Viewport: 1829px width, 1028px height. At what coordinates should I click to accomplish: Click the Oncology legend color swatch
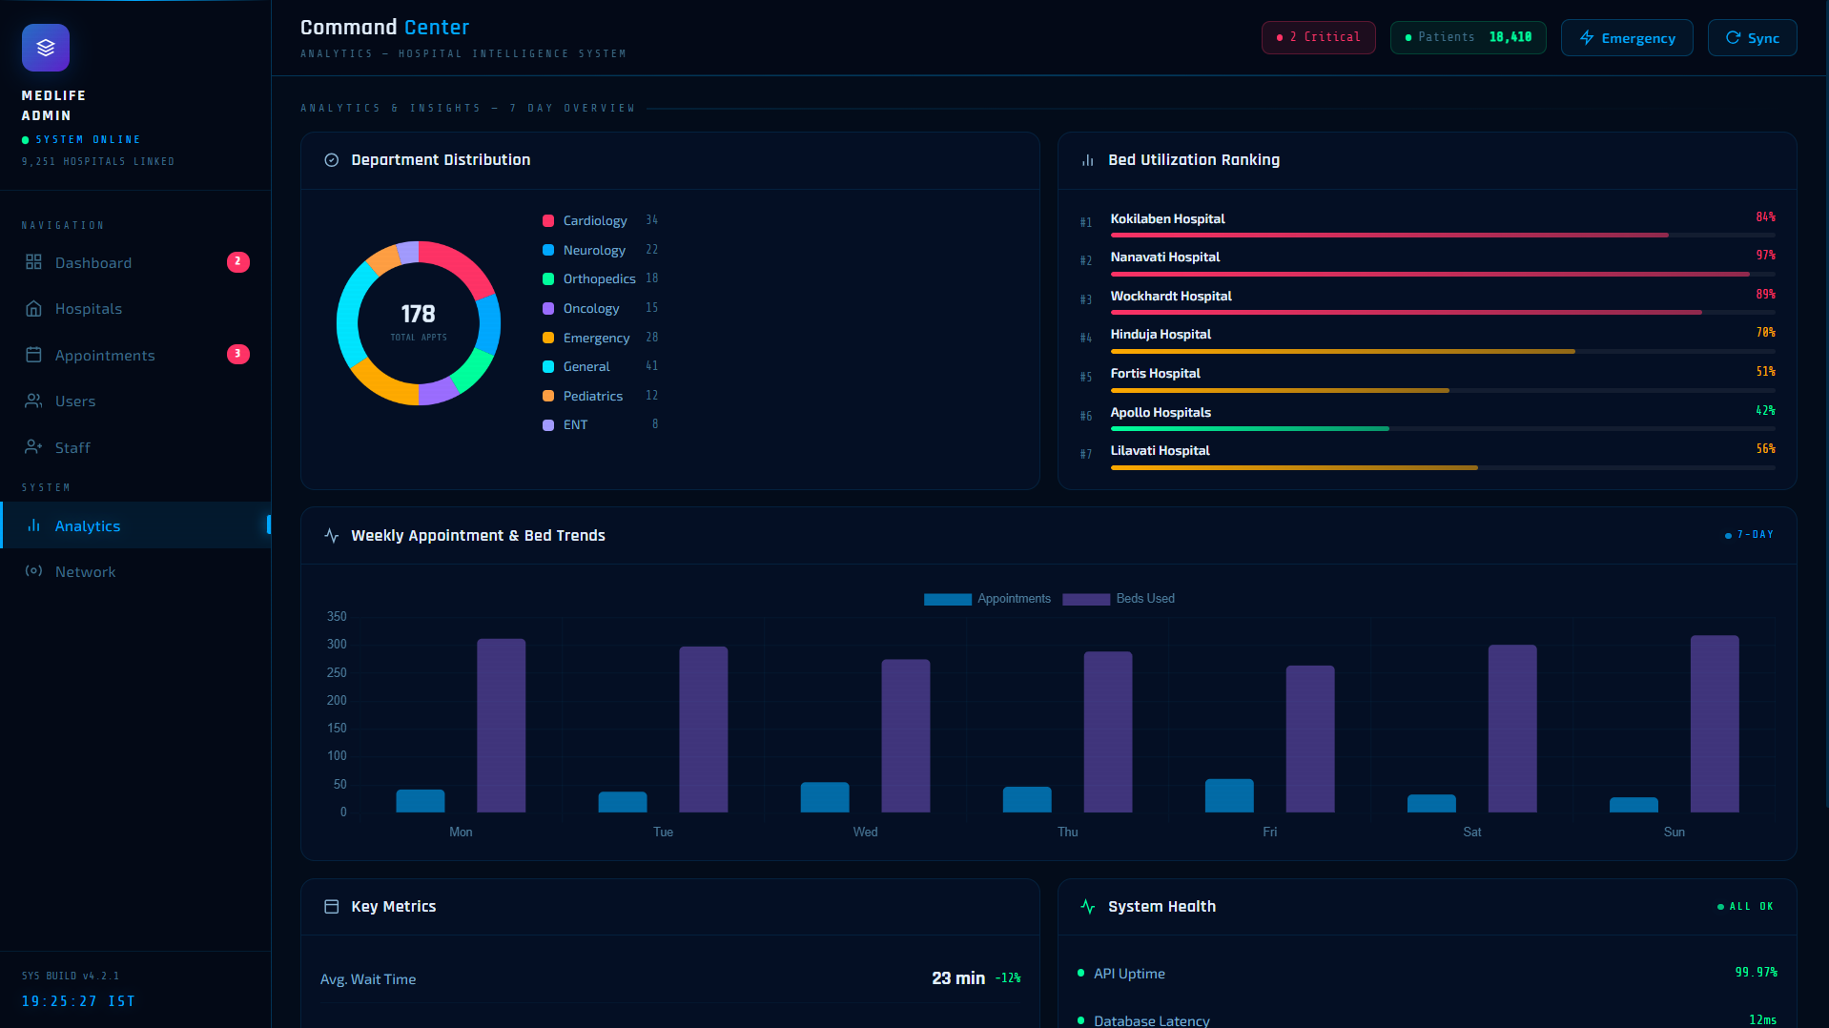pyautogui.click(x=548, y=309)
